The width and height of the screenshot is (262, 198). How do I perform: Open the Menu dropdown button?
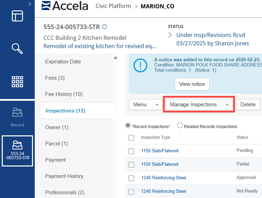pos(145,105)
